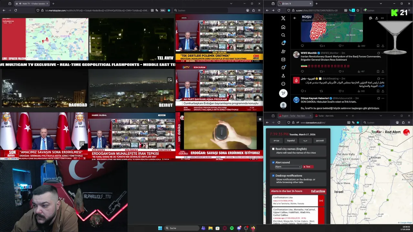Open more options on AJABreaking post
This screenshot has height=232, width=413.
point(383,79)
